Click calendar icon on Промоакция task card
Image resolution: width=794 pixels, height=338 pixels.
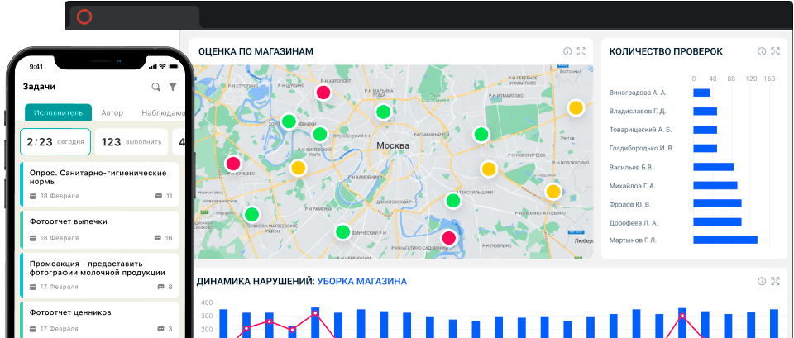pos(33,287)
